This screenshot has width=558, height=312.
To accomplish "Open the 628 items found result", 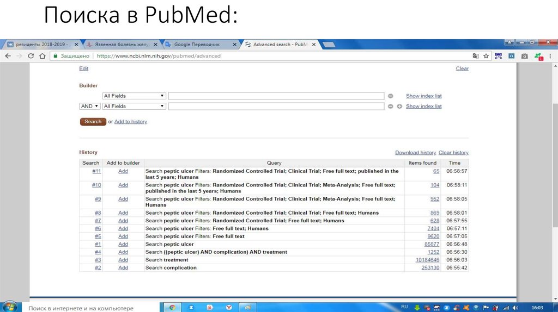I will click(434, 221).
